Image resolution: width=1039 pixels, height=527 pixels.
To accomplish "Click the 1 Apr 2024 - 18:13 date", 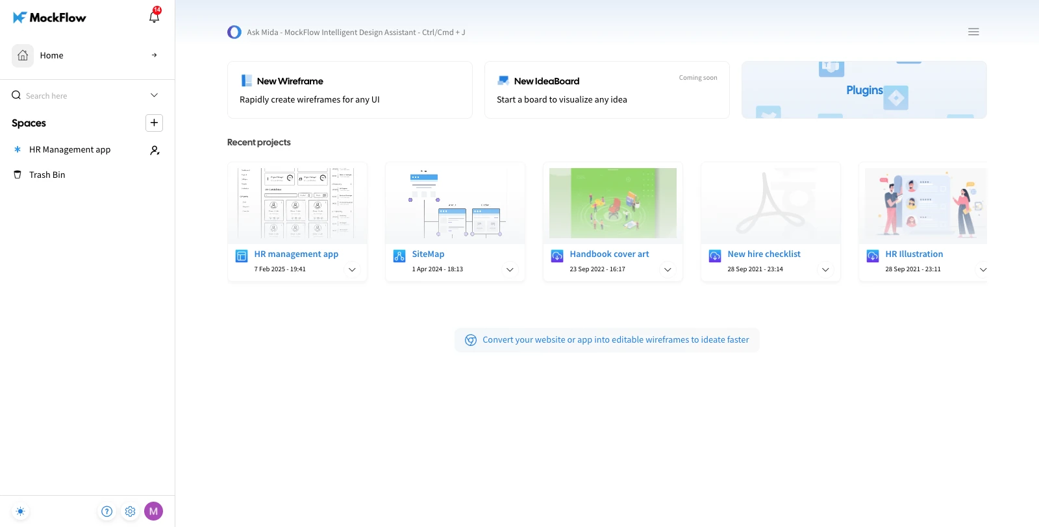I will coord(437,269).
